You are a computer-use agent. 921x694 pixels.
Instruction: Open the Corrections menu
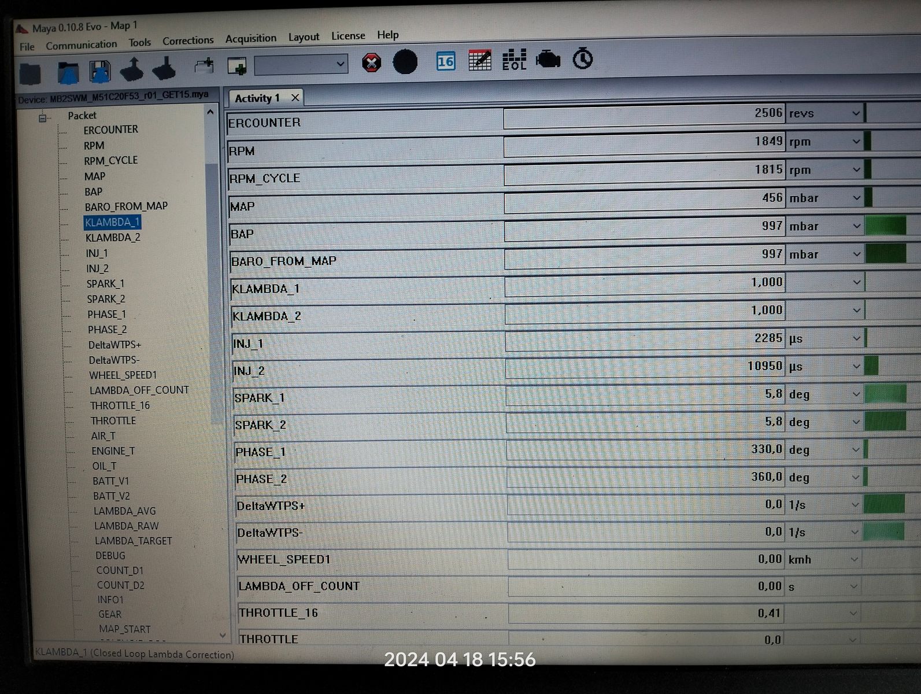[x=188, y=40]
